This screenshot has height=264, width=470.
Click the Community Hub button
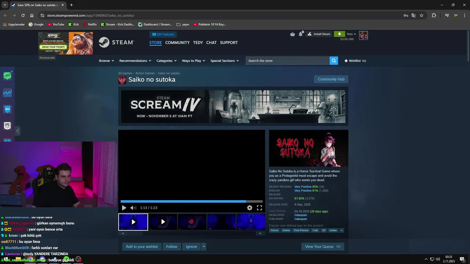pyautogui.click(x=331, y=79)
